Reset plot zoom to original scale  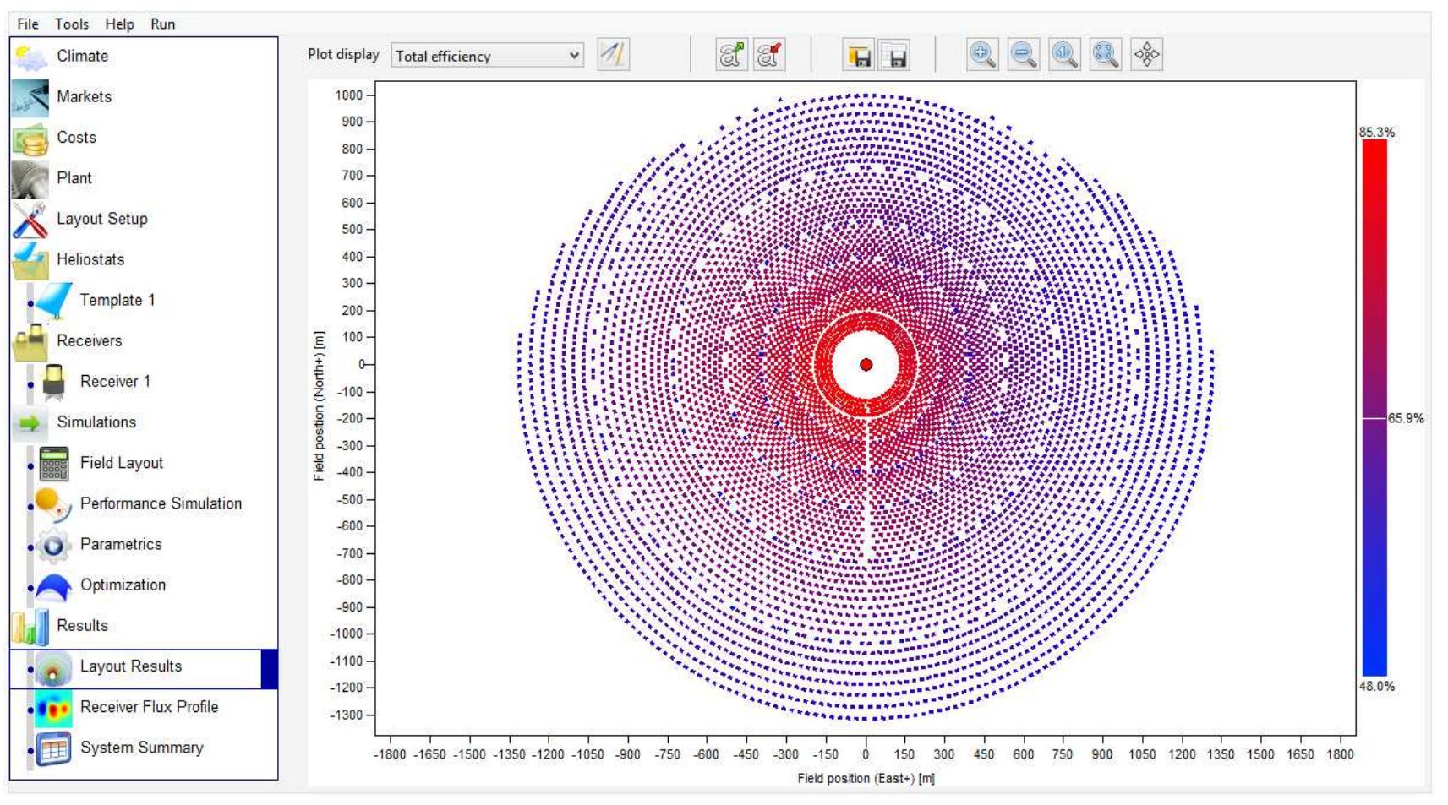tap(1063, 56)
